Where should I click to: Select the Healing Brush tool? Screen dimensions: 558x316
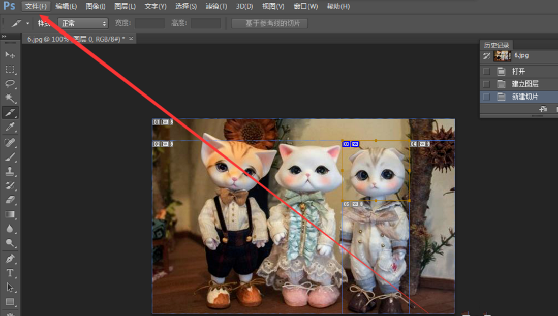10,142
